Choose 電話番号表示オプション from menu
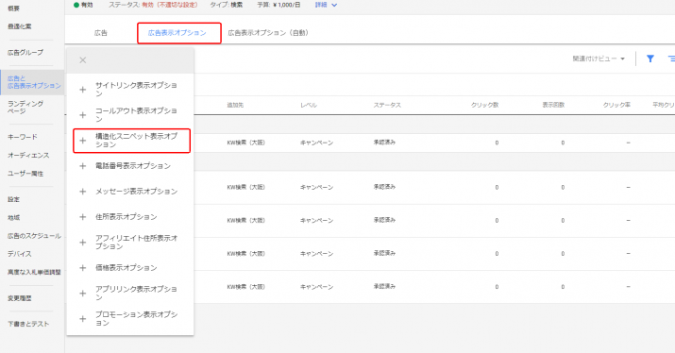The width and height of the screenshot is (675, 353). pyautogui.click(x=130, y=166)
